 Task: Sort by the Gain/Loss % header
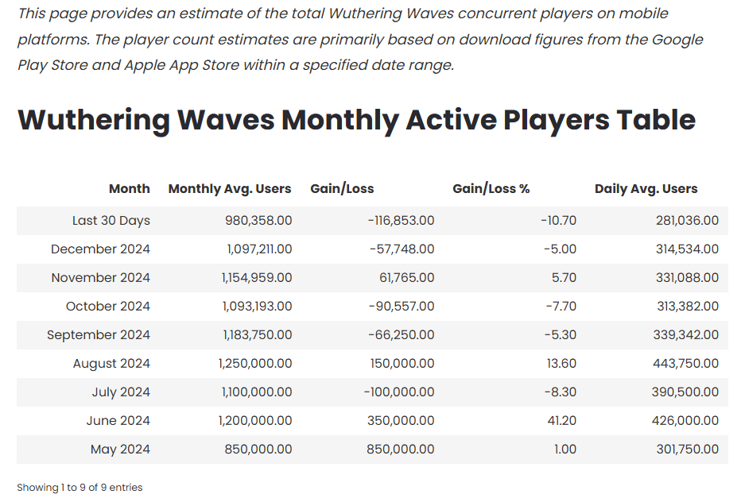coord(491,189)
